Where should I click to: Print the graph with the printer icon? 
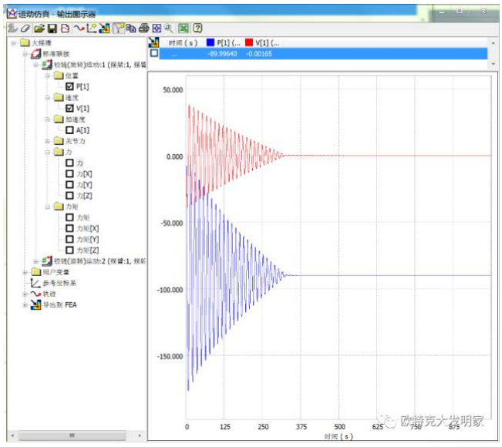coord(143,29)
